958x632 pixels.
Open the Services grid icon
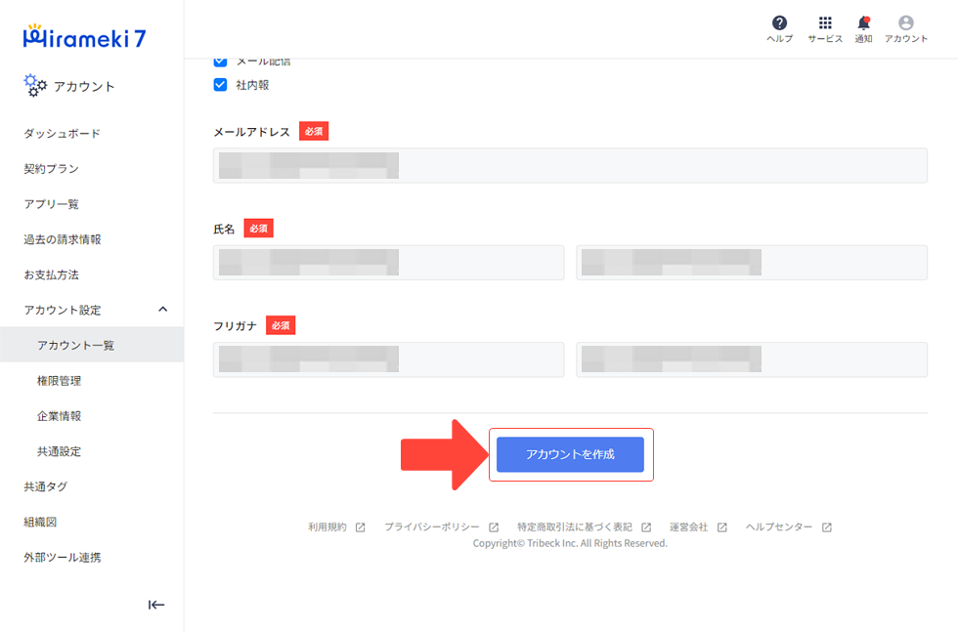824,23
